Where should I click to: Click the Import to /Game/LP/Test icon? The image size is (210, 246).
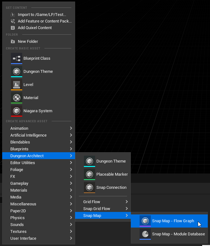coord(13,15)
